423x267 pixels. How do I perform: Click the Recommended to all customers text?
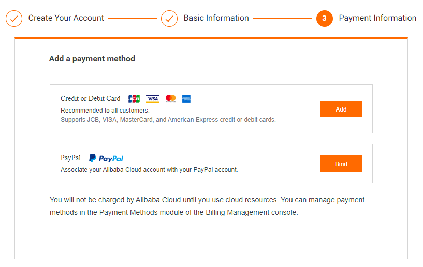(105, 111)
